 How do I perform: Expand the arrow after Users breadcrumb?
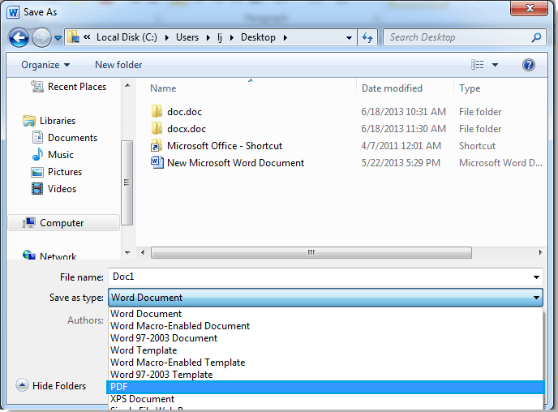tap(208, 37)
